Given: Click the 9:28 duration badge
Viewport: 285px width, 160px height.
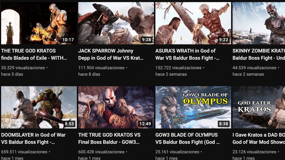Looking at the screenshot, I should [x=146, y=39].
